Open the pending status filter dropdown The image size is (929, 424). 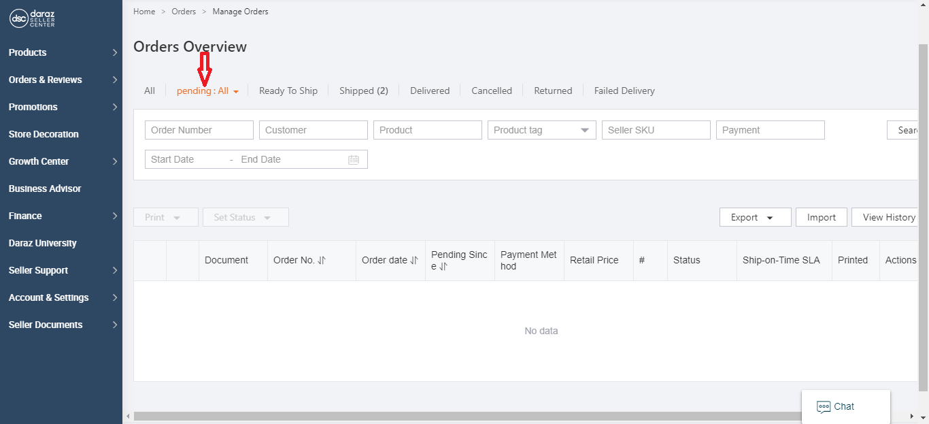tap(207, 90)
